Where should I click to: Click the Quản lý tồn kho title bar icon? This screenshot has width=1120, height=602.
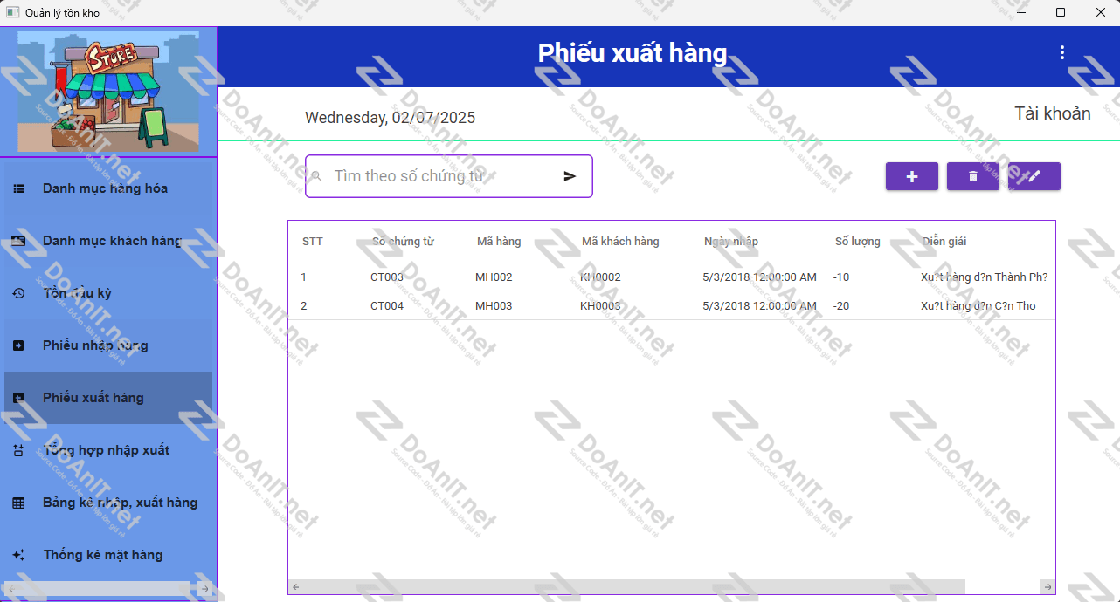[12, 12]
